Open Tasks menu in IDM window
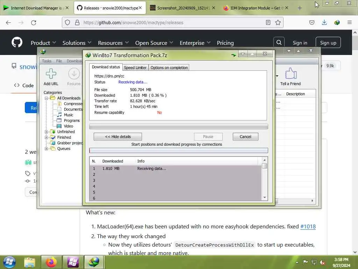The height and width of the screenshot is (269, 358). 46,61
